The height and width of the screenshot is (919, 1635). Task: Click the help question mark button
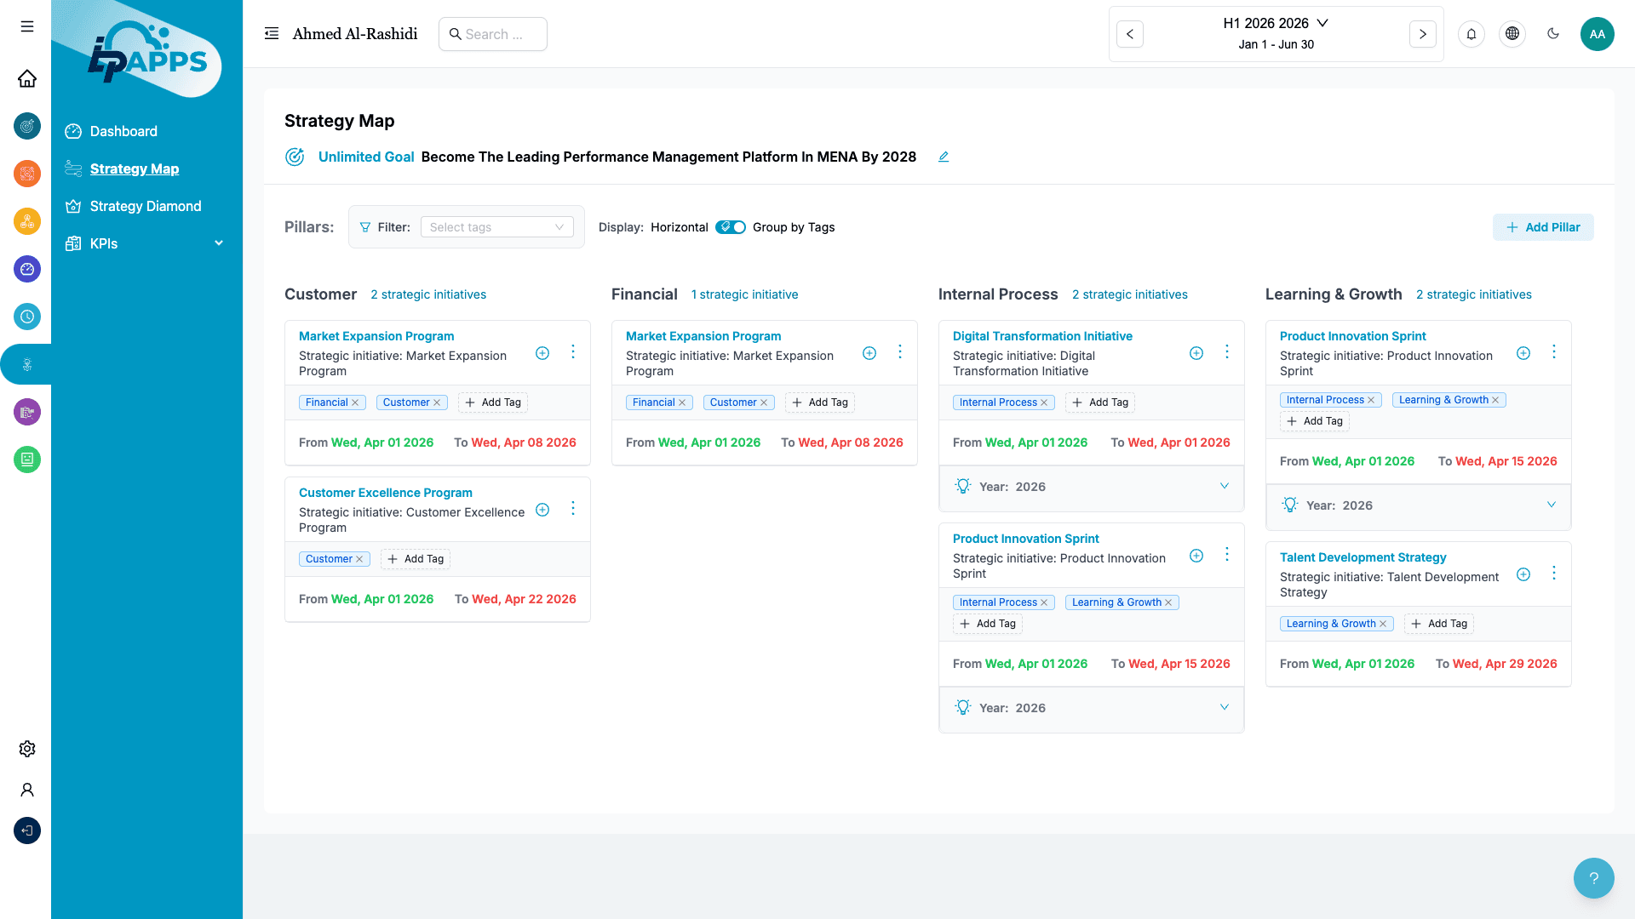1593,878
